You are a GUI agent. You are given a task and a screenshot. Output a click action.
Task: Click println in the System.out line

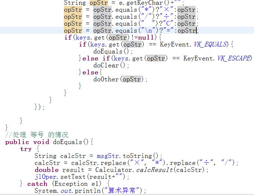point(88,191)
